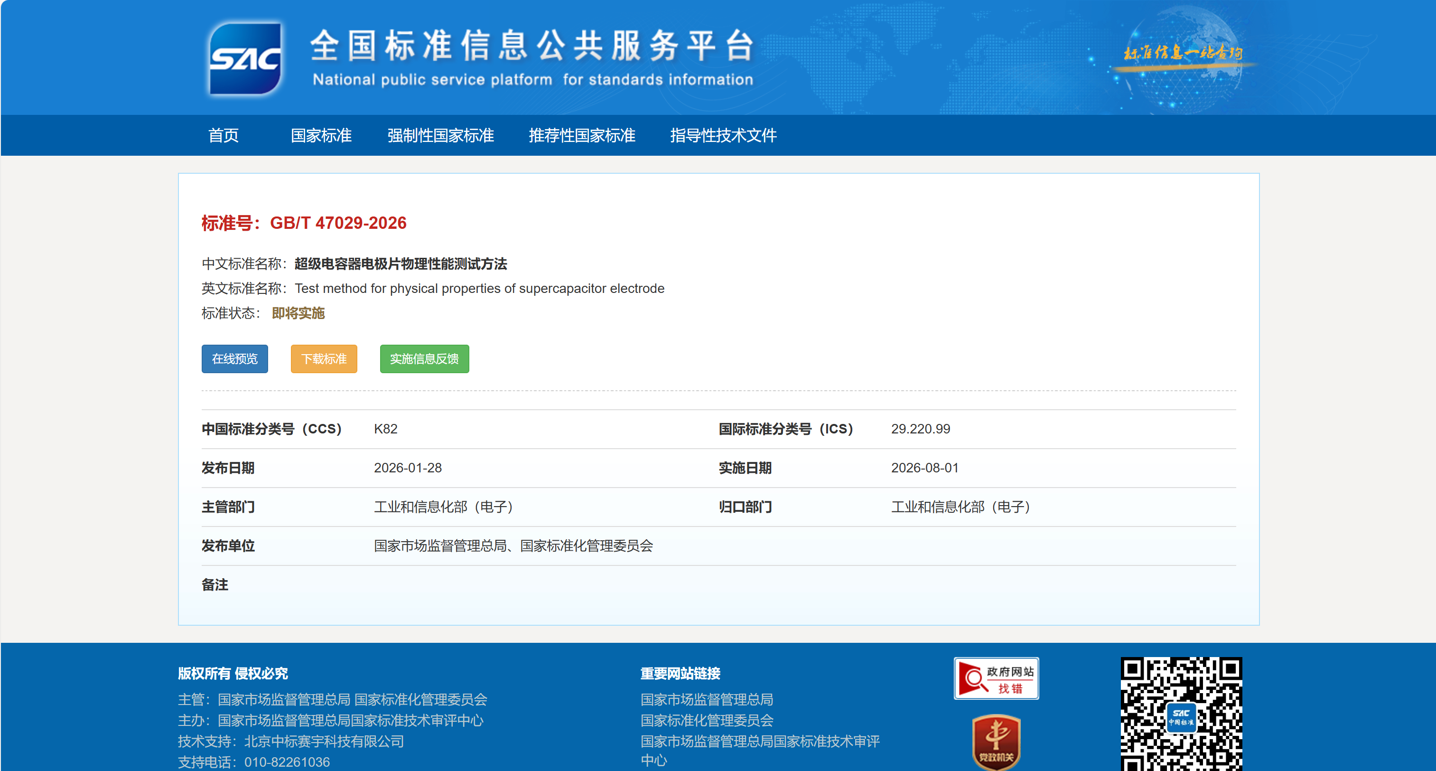Screen dimensions: 1436x771
Task: Click the 即将实施 status text
Action: pos(298,313)
